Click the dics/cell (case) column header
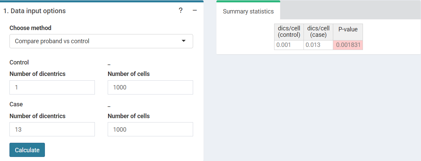Image resolution: width=421 pixels, height=161 pixels. [x=318, y=32]
